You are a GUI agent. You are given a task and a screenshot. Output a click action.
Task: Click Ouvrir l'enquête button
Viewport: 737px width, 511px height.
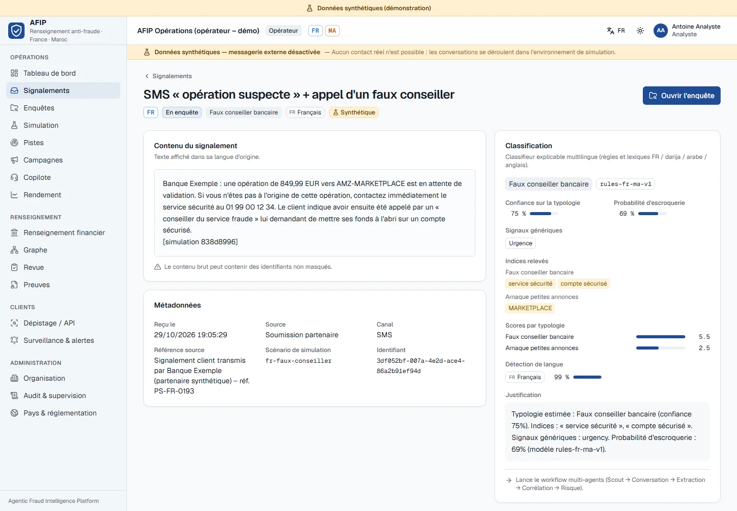point(682,96)
